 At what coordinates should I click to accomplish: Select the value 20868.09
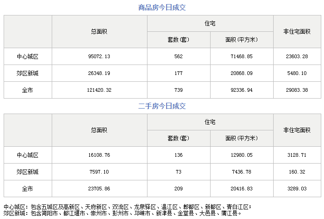[x=241, y=73]
